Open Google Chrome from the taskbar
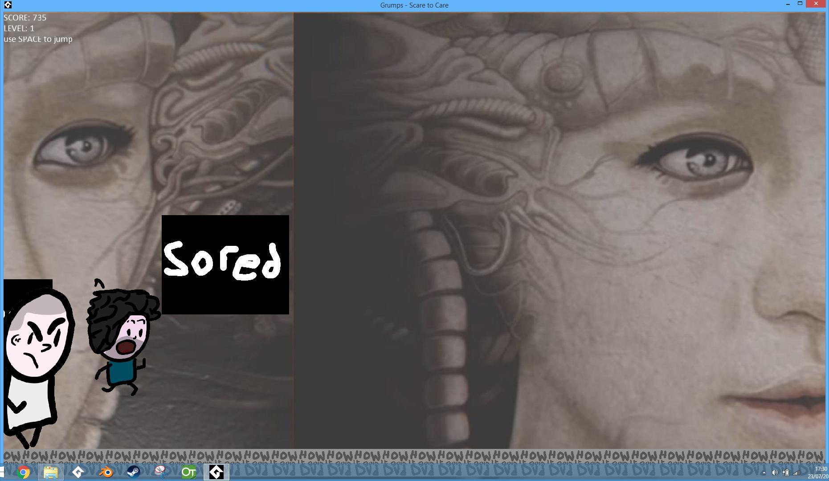The height and width of the screenshot is (481, 829). 24,472
